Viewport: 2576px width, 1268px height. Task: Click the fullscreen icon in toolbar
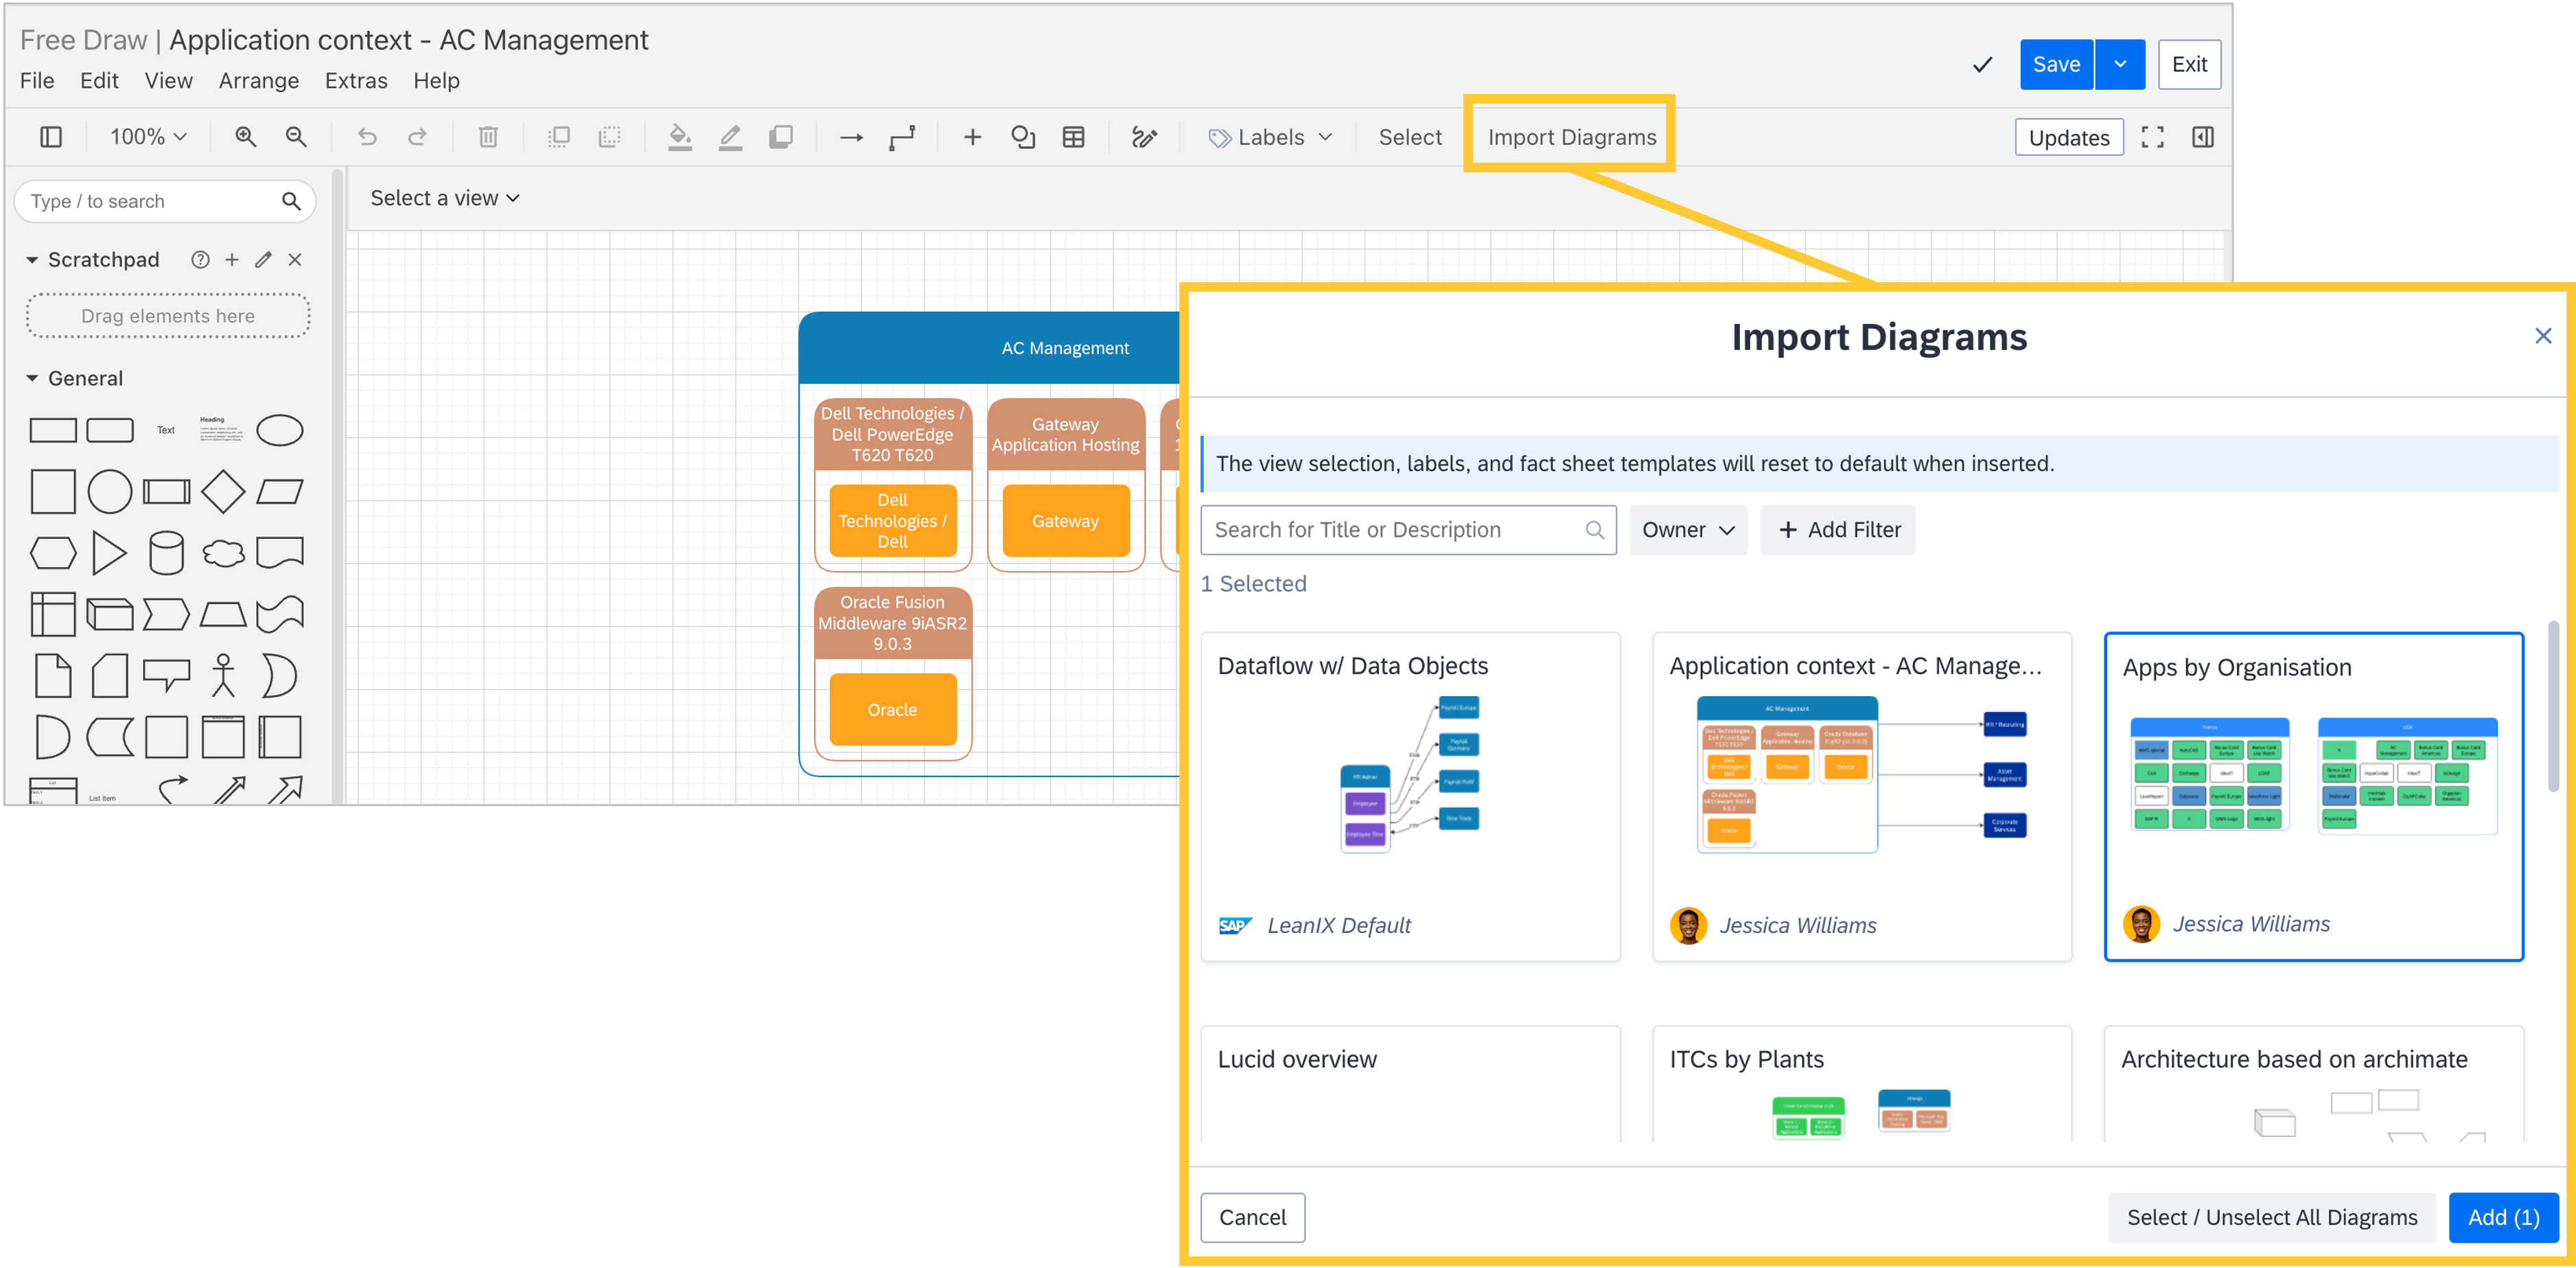click(x=2152, y=137)
